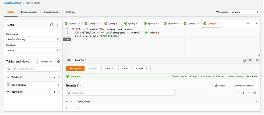Open the Save dropdown button
Viewport: 264px width, 115px height.
(x=109, y=68)
